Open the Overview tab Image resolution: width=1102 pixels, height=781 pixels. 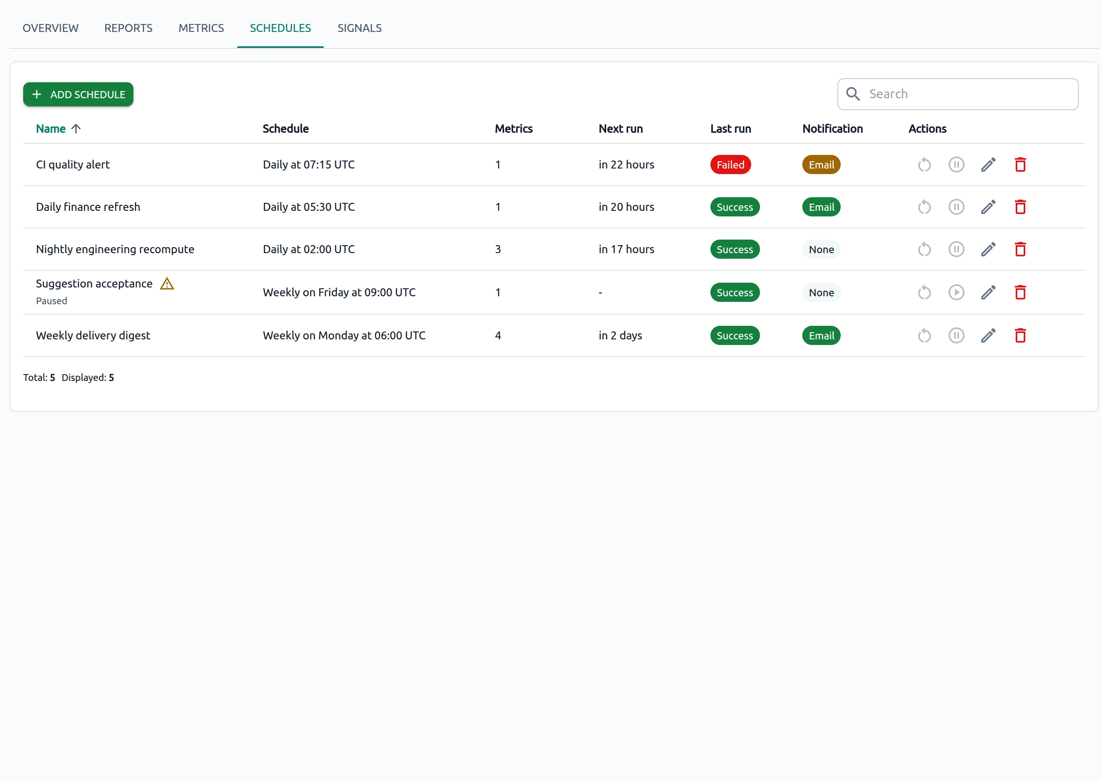(x=50, y=28)
